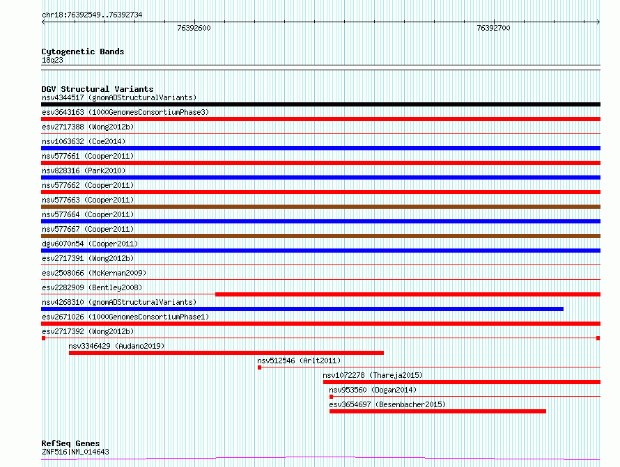Open esv3643163 (1000GenomesConsortiumPhase3) label
The height and width of the screenshot is (467, 620).
click(x=125, y=112)
